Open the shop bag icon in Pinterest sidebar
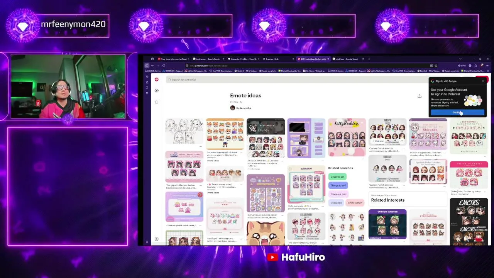Image resolution: width=494 pixels, height=278 pixels. tap(156, 102)
